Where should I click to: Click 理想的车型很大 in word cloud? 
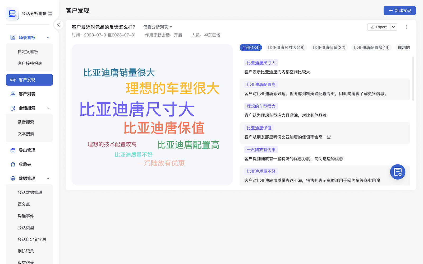(x=173, y=88)
